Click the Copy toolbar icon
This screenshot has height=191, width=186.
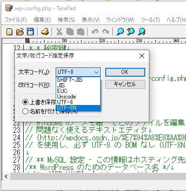pyautogui.click(x=70, y=32)
